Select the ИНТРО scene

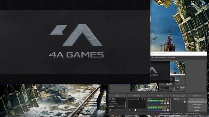tap(117, 99)
